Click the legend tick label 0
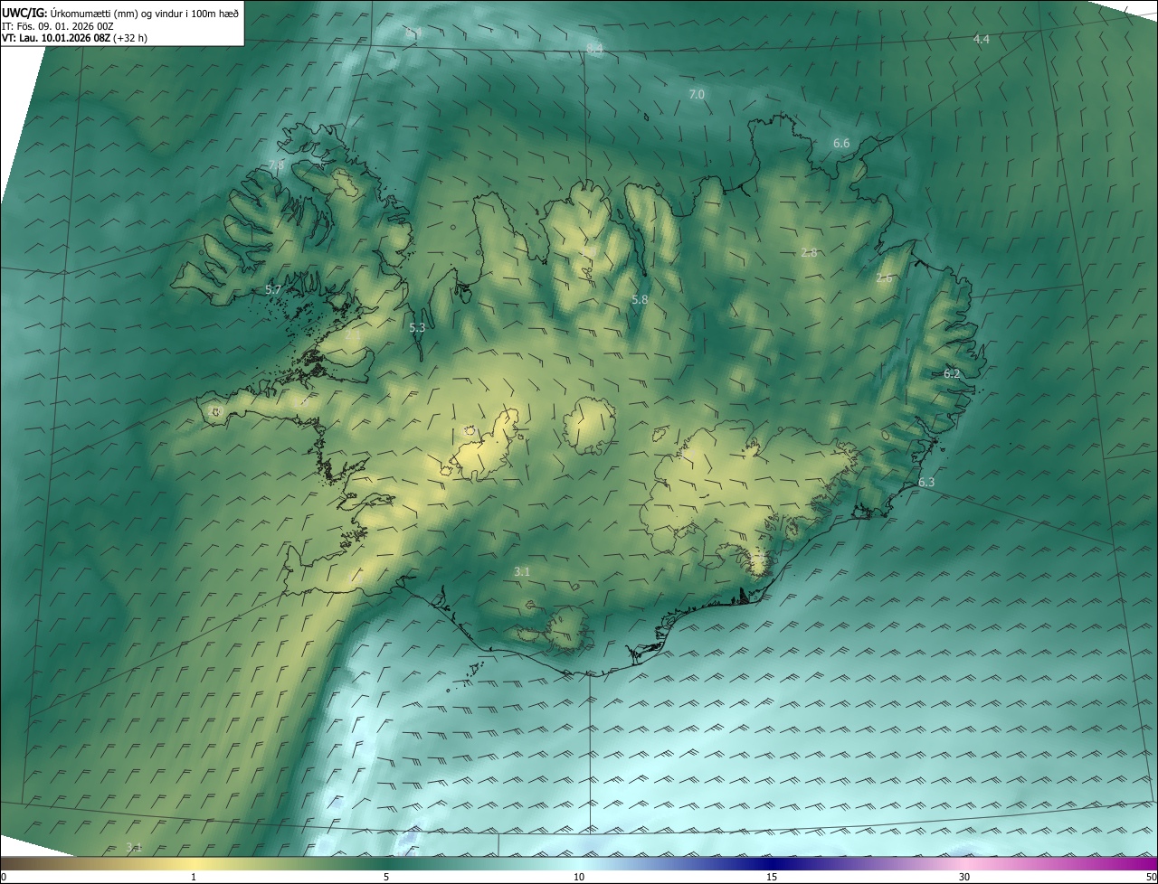Image resolution: width=1158 pixels, height=884 pixels. point(4,877)
